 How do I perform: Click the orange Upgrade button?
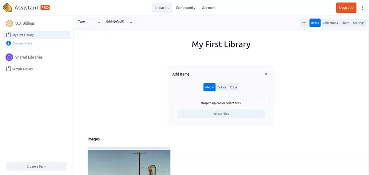346,8
